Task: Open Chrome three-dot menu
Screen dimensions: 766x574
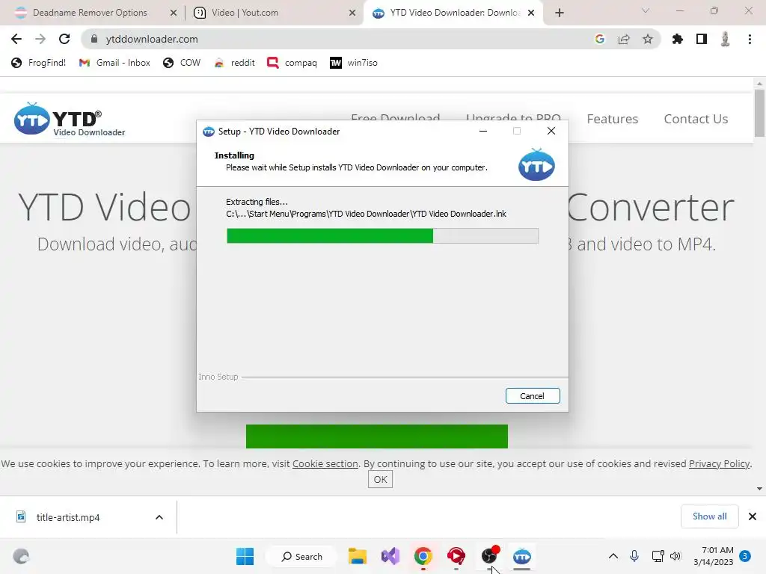Action: coord(750,39)
